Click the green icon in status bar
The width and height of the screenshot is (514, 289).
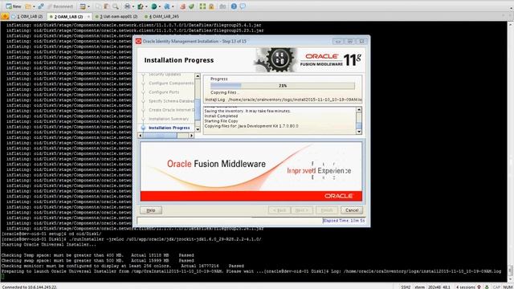point(487,287)
